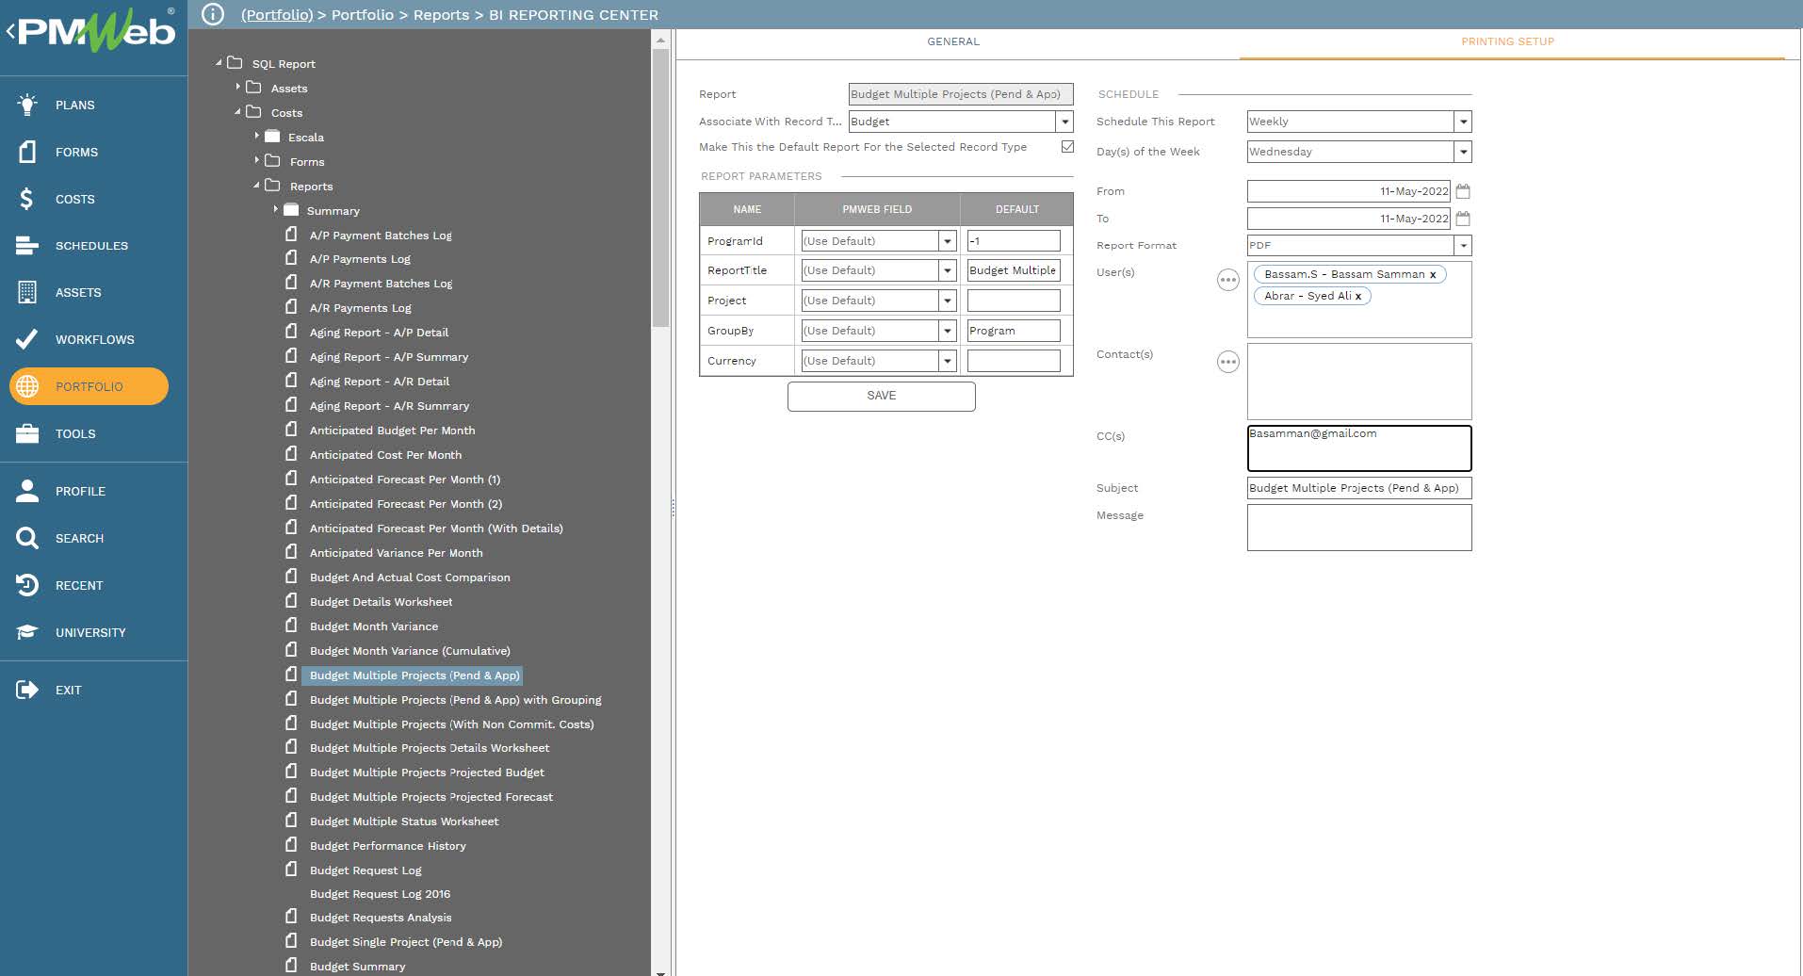Select Budget Multiple Projects (Pend & App) report

(414, 675)
